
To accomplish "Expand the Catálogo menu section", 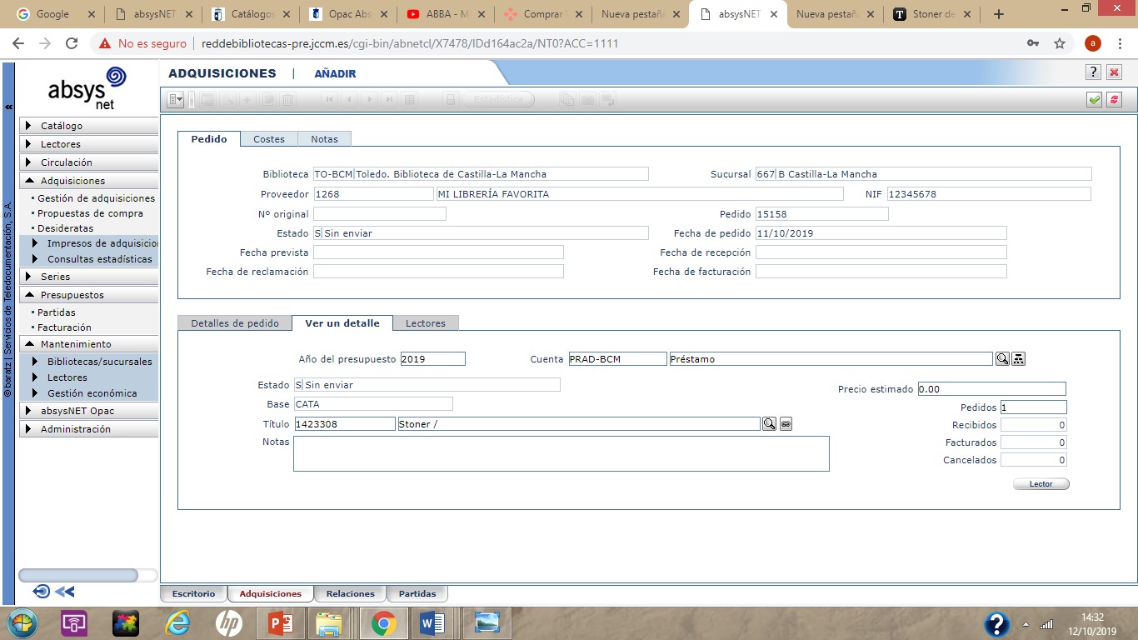I will click(88, 126).
